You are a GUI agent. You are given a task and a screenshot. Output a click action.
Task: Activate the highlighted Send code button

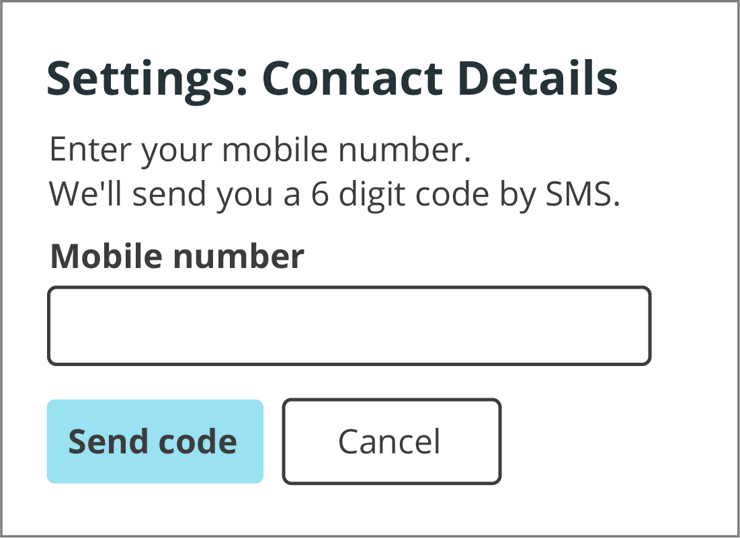click(x=155, y=441)
